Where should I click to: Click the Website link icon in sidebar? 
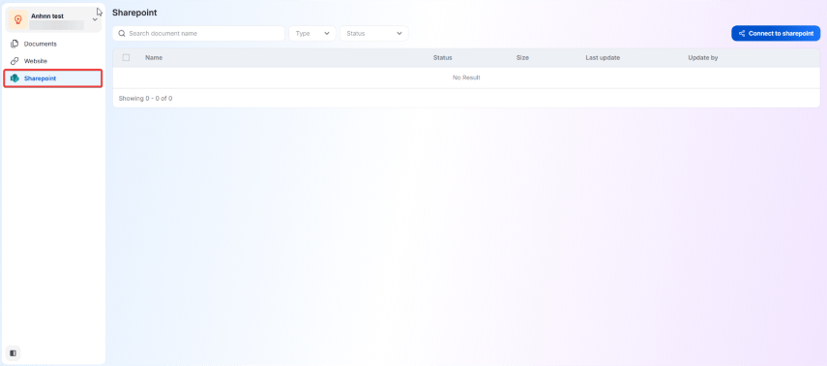click(x=15, y=61)
